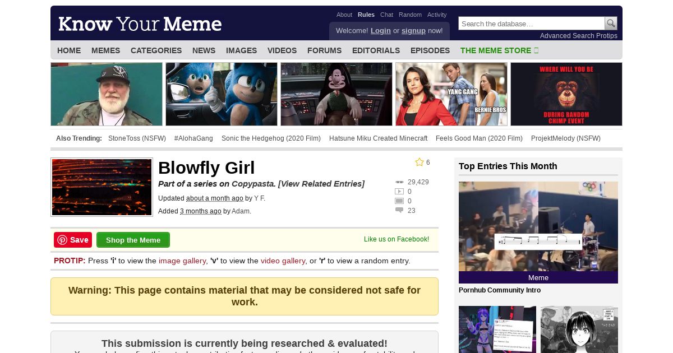
Task: Click the videos count icon
Action: [x=399, y=192]
